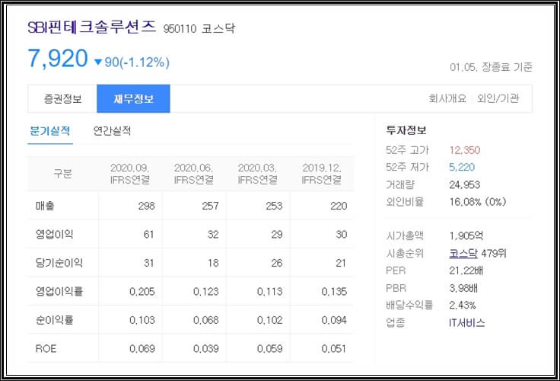Click the ROE value 0.039

pos(205,348)
